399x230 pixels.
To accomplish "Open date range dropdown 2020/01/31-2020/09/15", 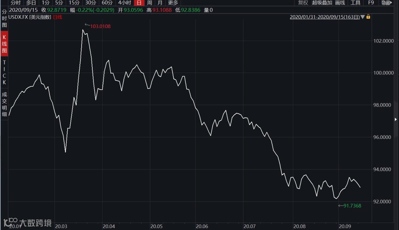I will pyautogui.click(x=325, y=17).
